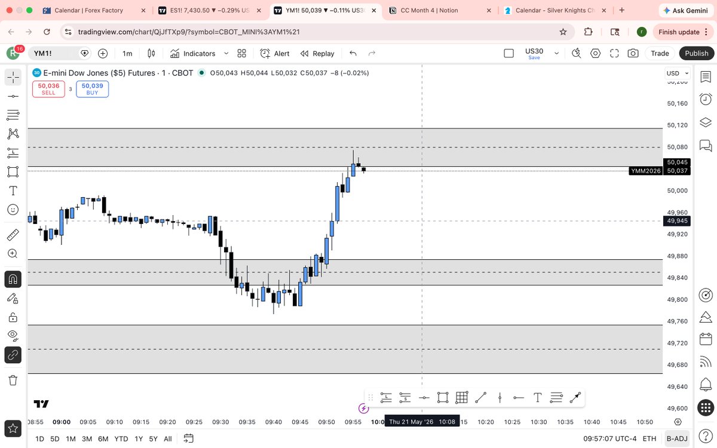Select grid tool in floating favorites toolbar
Viewport: 717px width, 448px height.
461,397
